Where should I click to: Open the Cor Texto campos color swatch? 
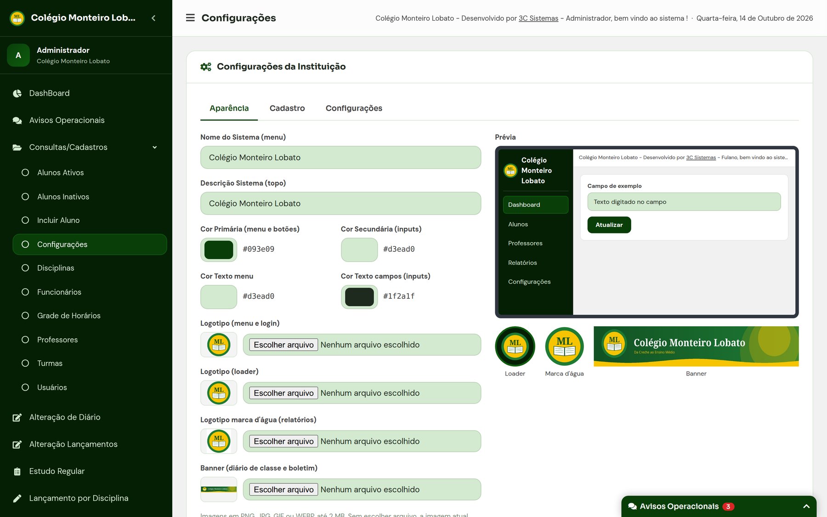tap(359, 297)
